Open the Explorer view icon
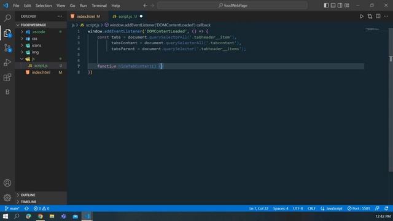This screenshot has width=393, height=221. [x=7, y=33]
